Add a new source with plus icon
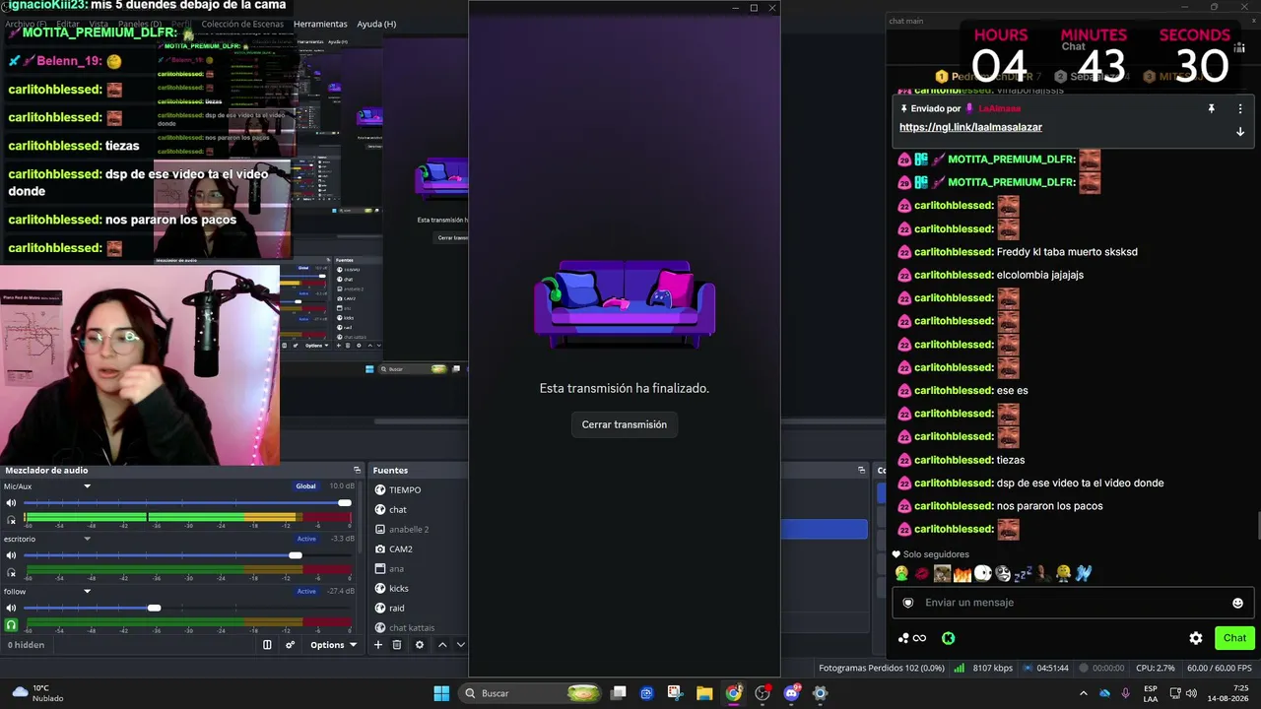This screenshot has width=1261, height=709. (x=377, y=645)
